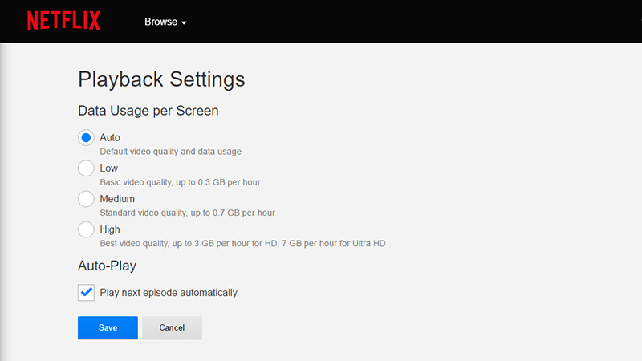Screen dimensions: 642x361
Task: Open the Browse dropdown menu
Action: tap(165, 22)
